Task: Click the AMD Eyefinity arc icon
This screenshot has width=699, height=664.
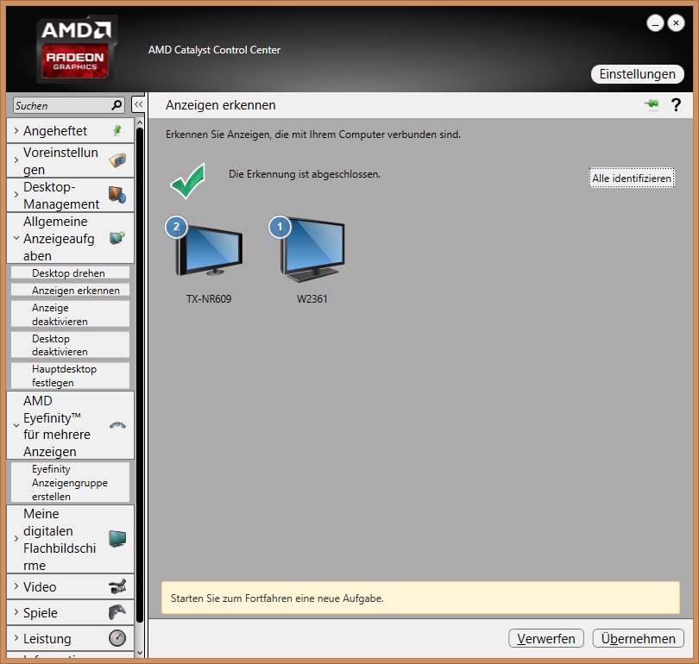Action: point(117,425)
